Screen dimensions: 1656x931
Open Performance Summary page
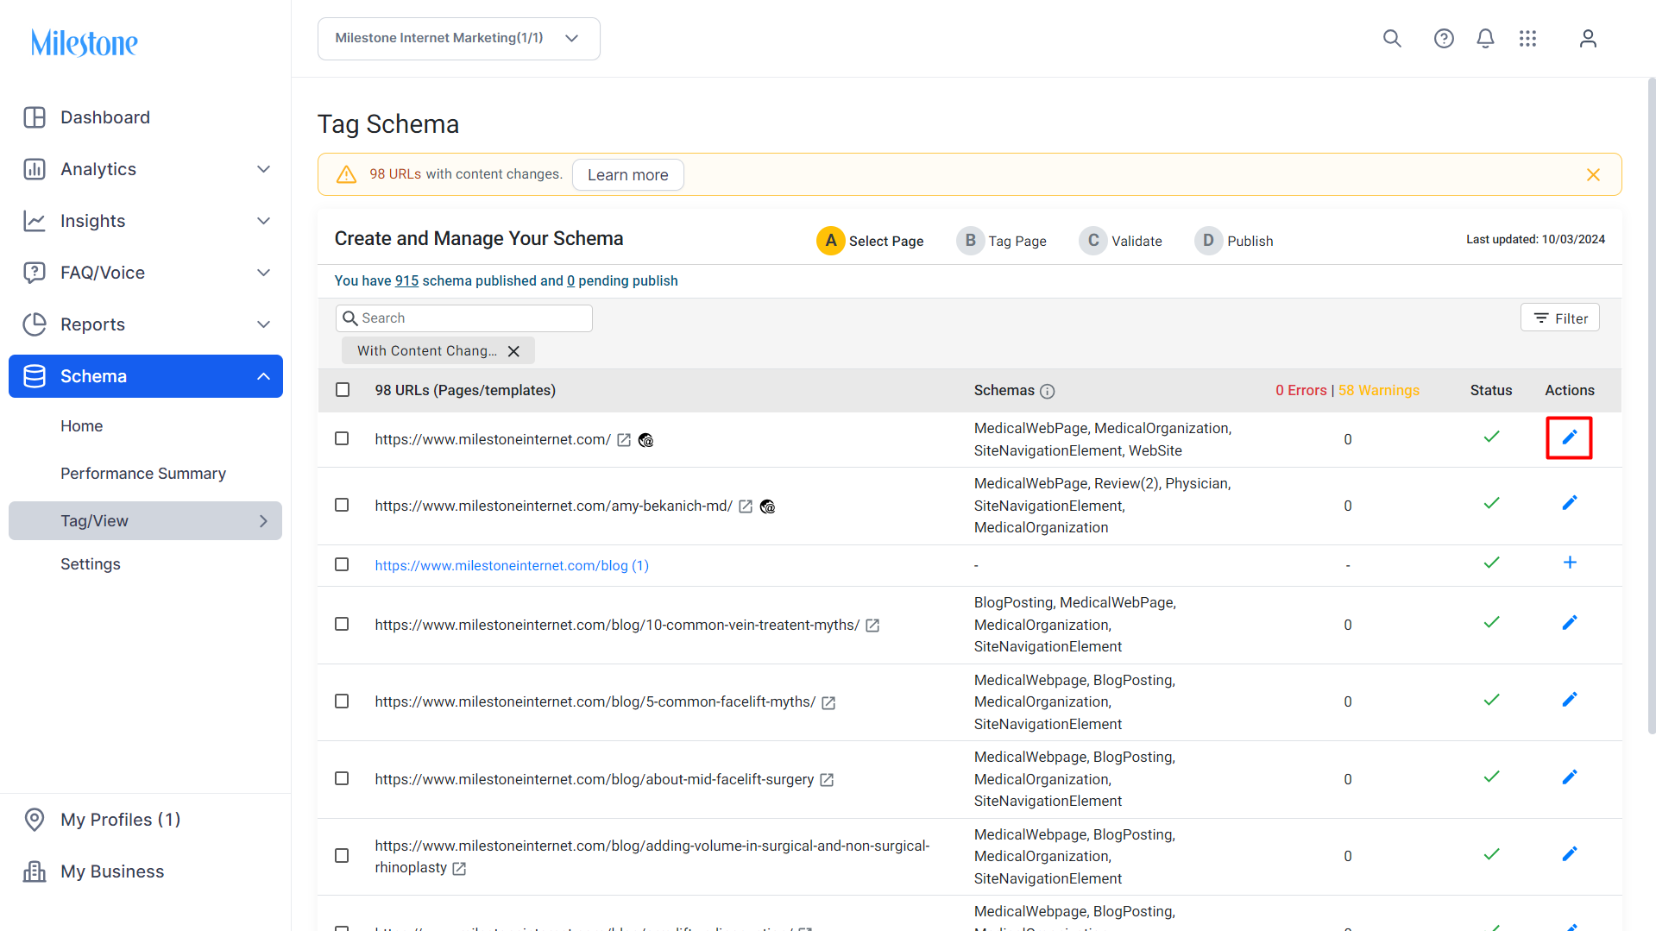point(143,474)
